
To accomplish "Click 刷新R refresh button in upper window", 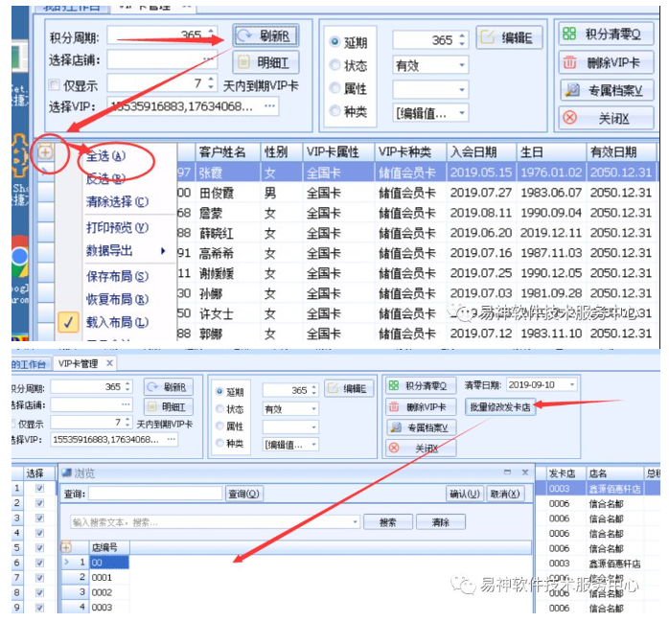I will click(265, 36).
